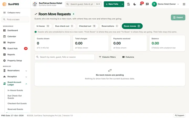Click the Reports chart icon

coord(4,55)
